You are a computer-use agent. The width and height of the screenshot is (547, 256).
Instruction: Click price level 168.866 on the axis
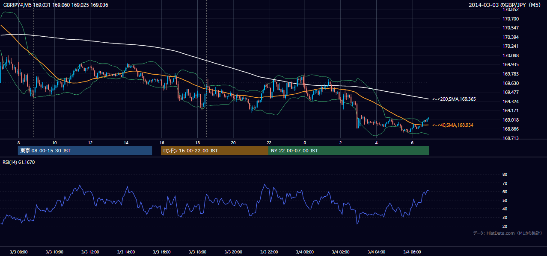pos(511,129)
